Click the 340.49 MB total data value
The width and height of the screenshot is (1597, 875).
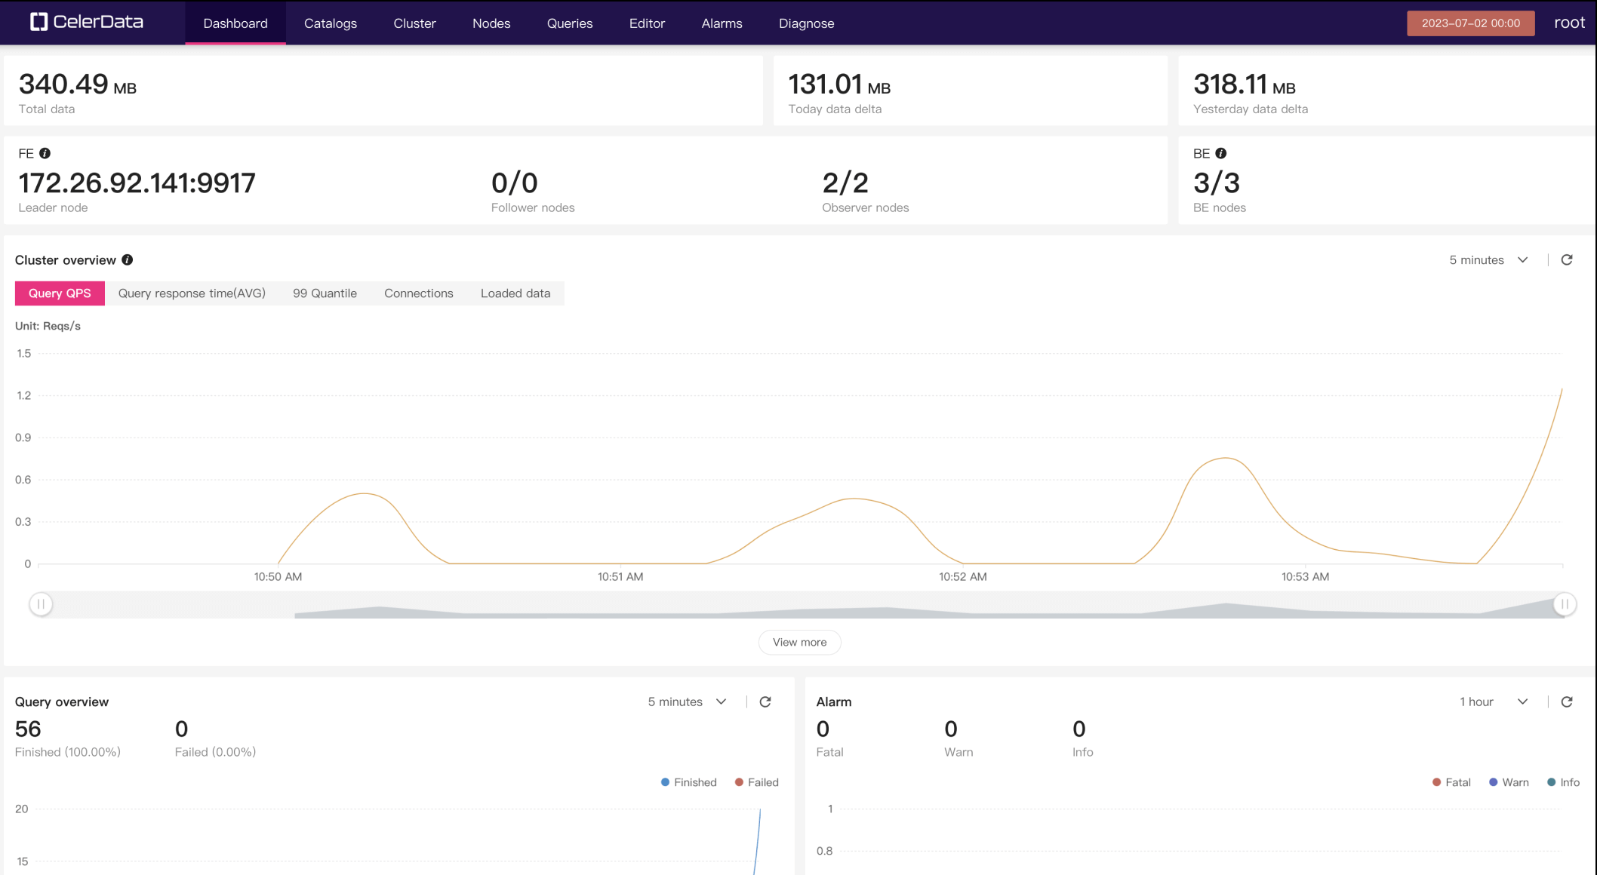coord(78,84)
